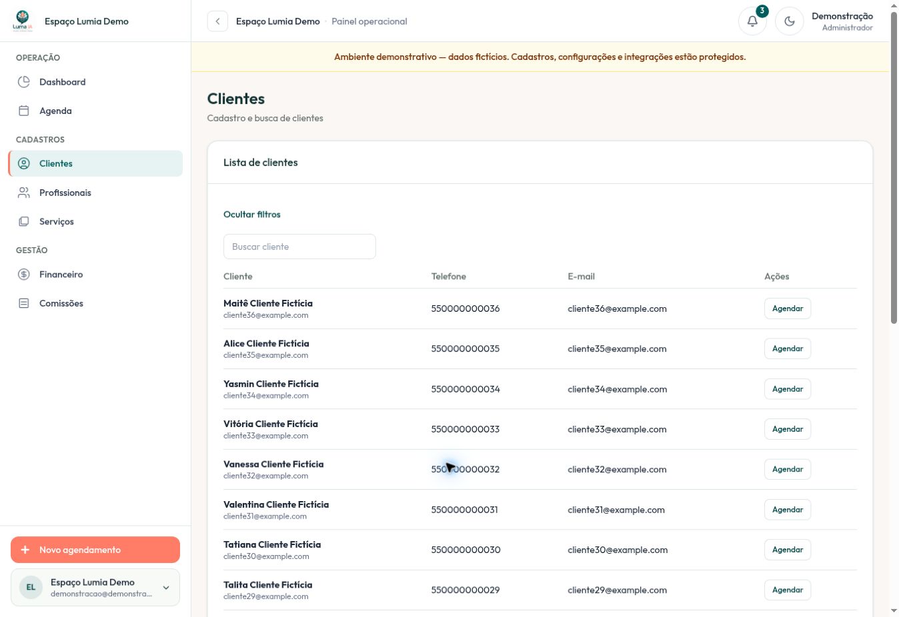Click the Painel operacional breadcrumb text
Image resolution: width=899 pixels, height=617 pixels.
click(x=369, y=21)
